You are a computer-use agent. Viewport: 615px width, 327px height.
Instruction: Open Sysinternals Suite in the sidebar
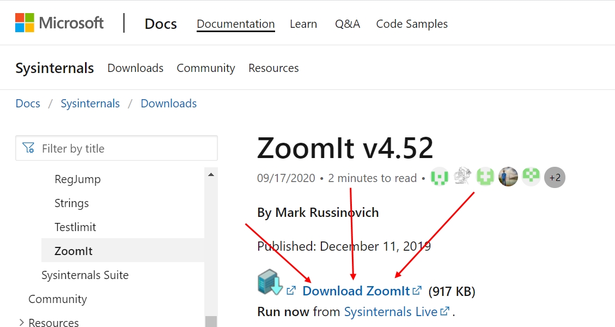85,275
